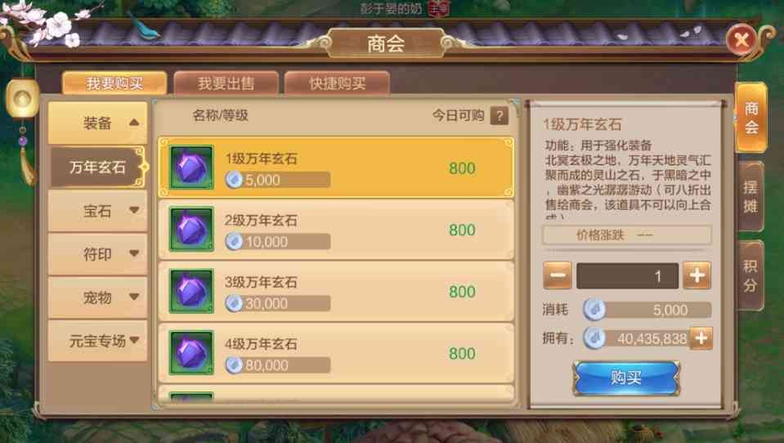The image size is (784, 443).
Task: Decrease purchase quantity with minus button
Action: pos(558,275)
